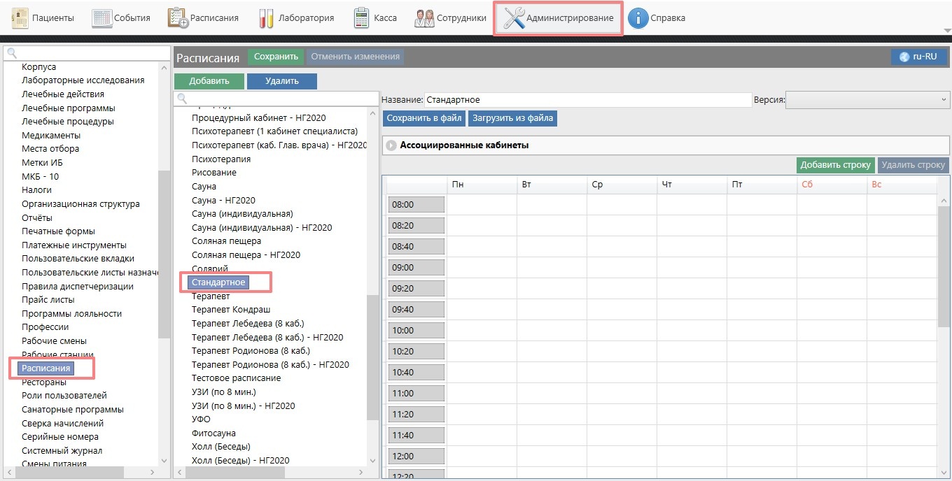Click the Название text field

point(587,100)
